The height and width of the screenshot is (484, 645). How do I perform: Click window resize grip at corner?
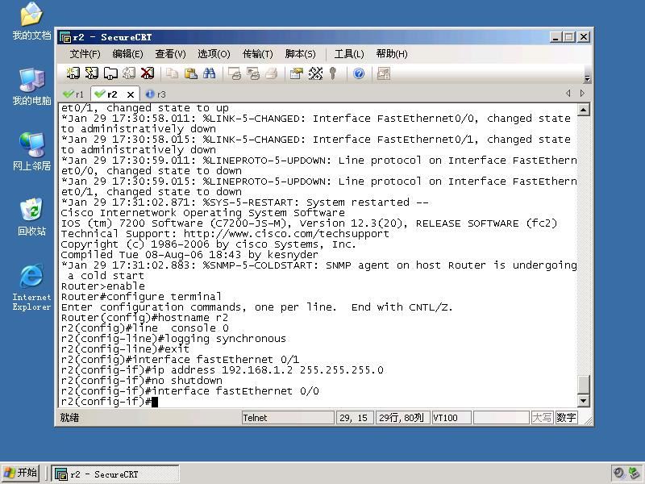tap(589, 420)
